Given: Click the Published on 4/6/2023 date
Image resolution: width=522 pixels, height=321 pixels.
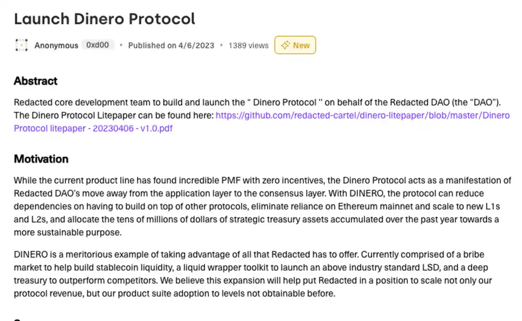Looking at the screenshot, I should tap(171, 45).
